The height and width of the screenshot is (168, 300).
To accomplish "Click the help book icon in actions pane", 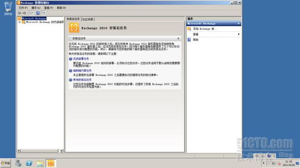I will click(x=189, y=40).
